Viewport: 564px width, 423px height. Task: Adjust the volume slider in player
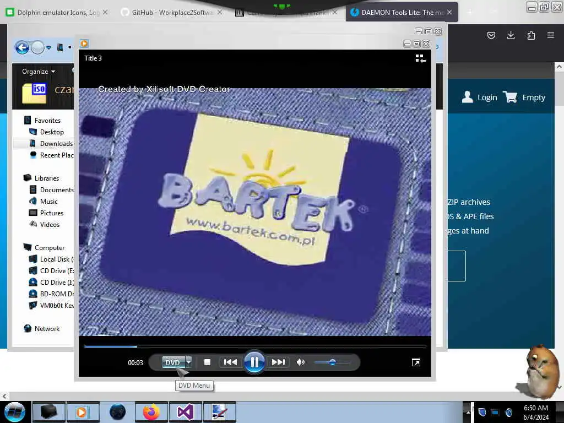pyautogui.click(x=332, y=362)
